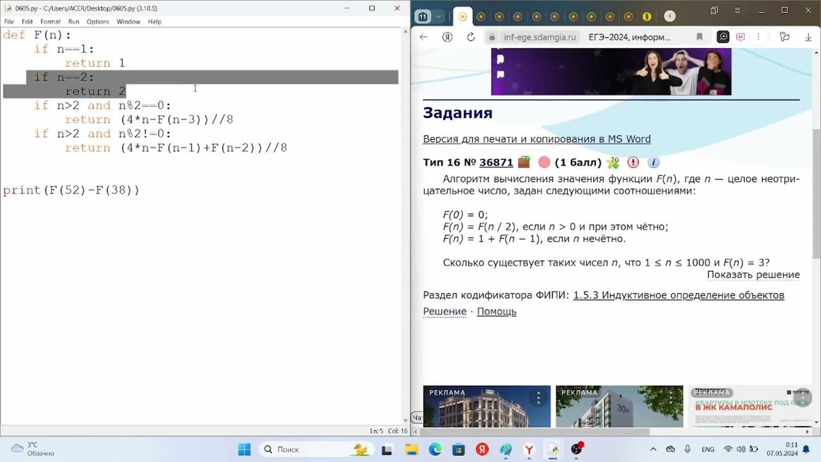The height and width of the screenshot is (462, 821).
Task: Reload the current page
Action: (471, 37)
